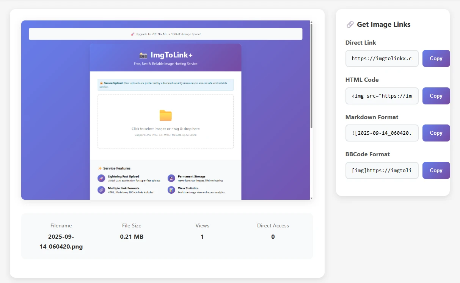Viewport: 460px width, 283px height.
Task: Click the preview's vertical scrollbar thumb
Action: [311, 76]
